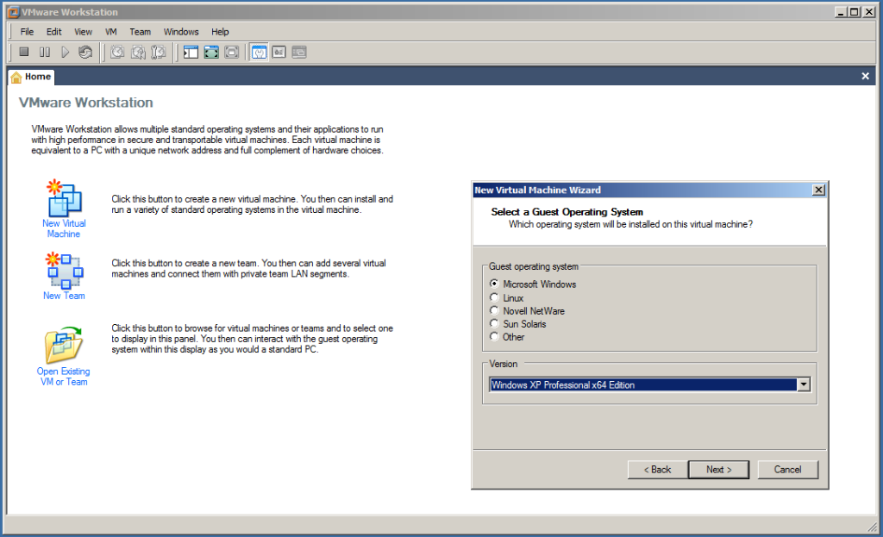Click the 'Select a Guest Operating System' heading

click(567, 212)
